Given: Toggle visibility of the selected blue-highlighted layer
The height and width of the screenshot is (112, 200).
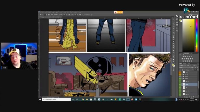Looking at the screenshot, I should (x=180, y=84).
